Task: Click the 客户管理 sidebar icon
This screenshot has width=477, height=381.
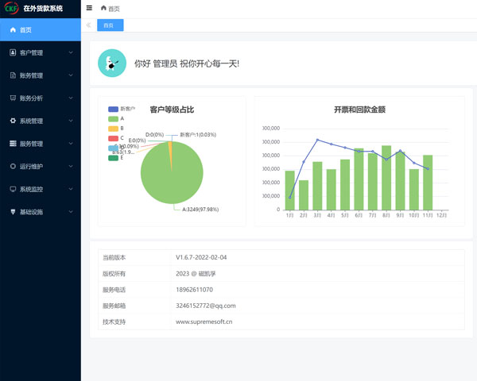Action: pos(13,53)
